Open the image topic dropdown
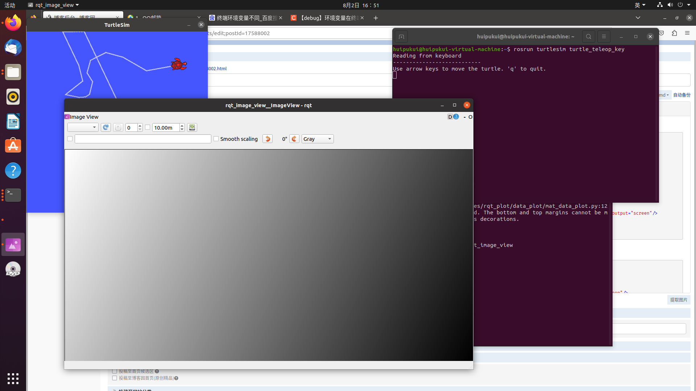696x391 pixels. [x=83, y=127]
